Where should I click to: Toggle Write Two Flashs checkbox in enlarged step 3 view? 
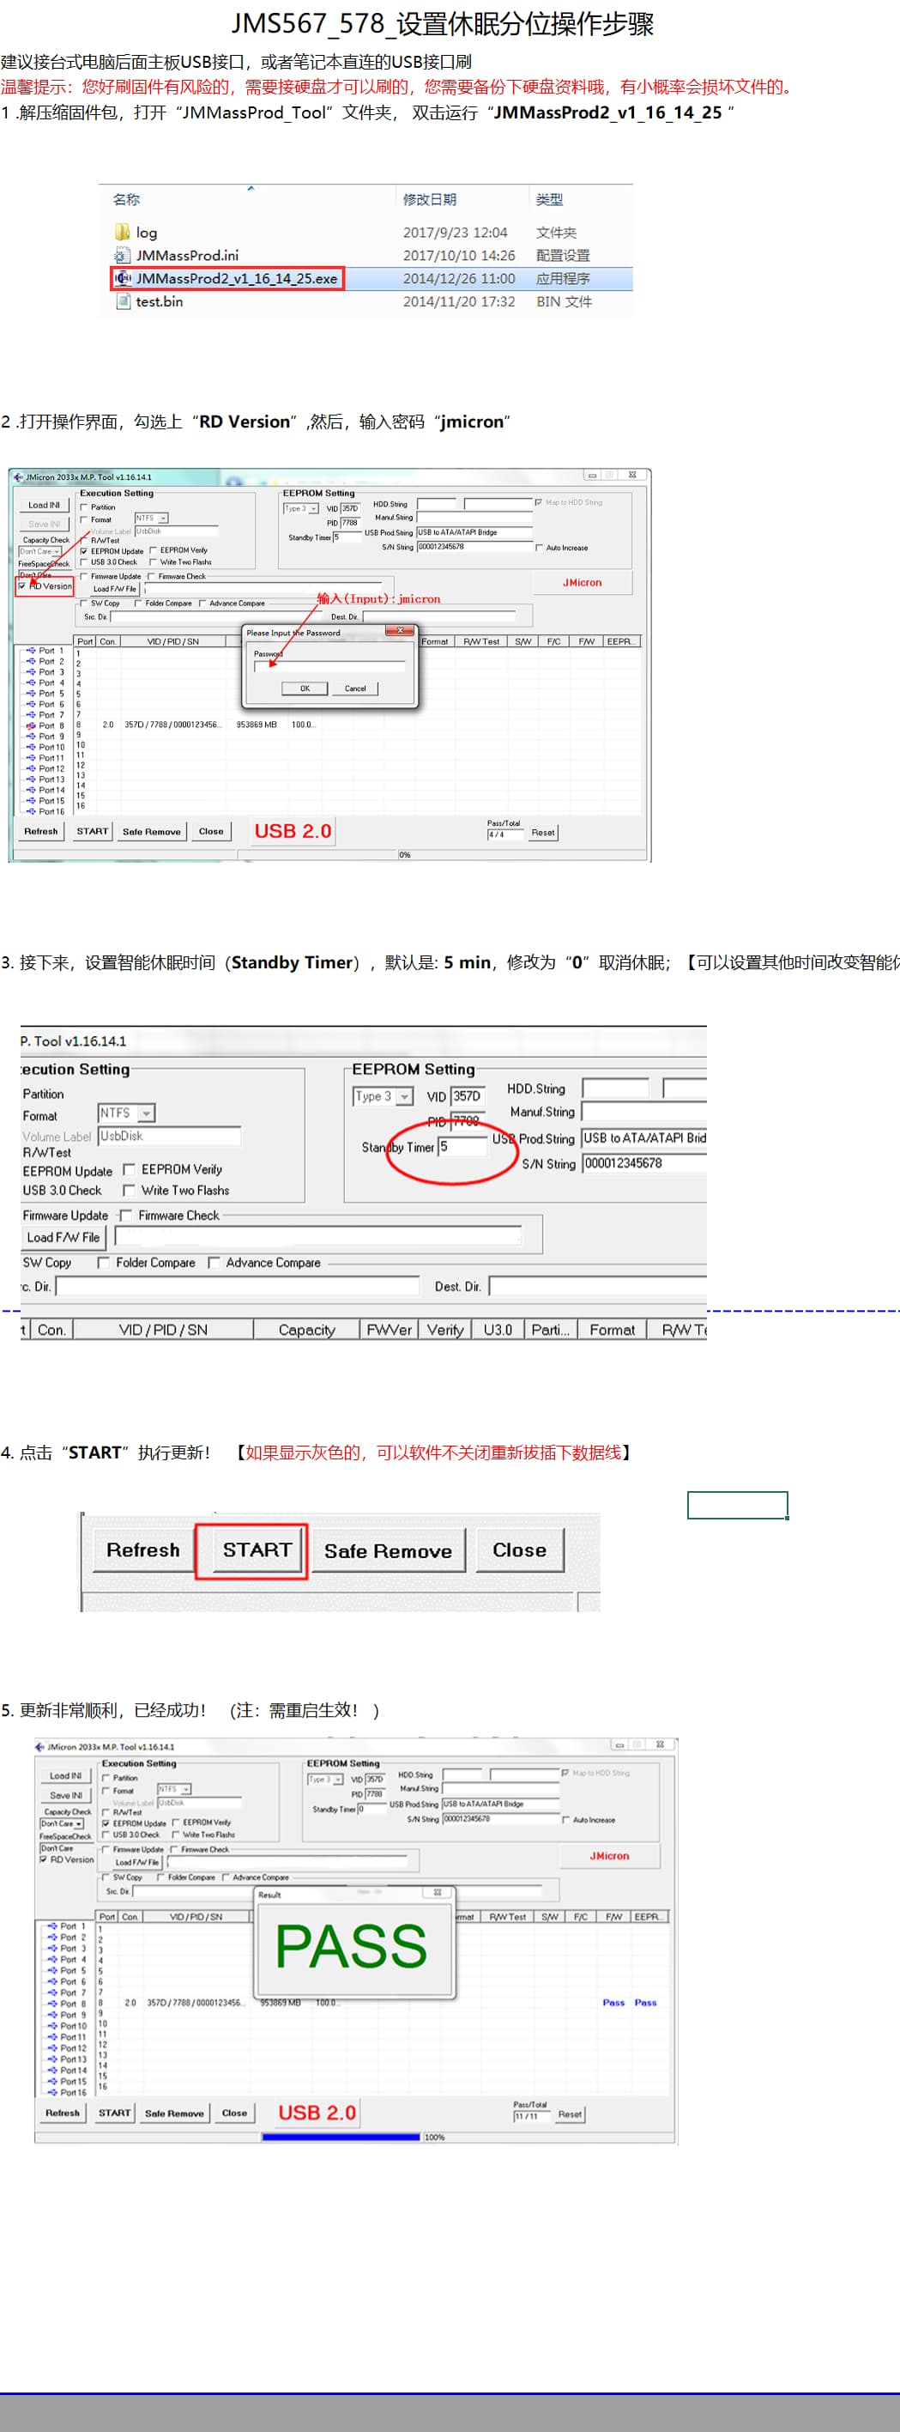(x=130, y=1191)
